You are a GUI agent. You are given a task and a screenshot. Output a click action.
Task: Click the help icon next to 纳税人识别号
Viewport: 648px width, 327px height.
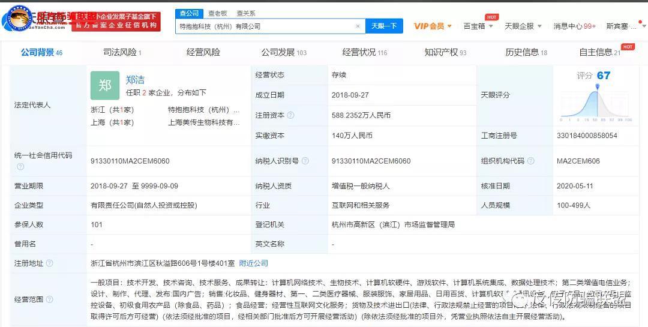pos(305,161)
